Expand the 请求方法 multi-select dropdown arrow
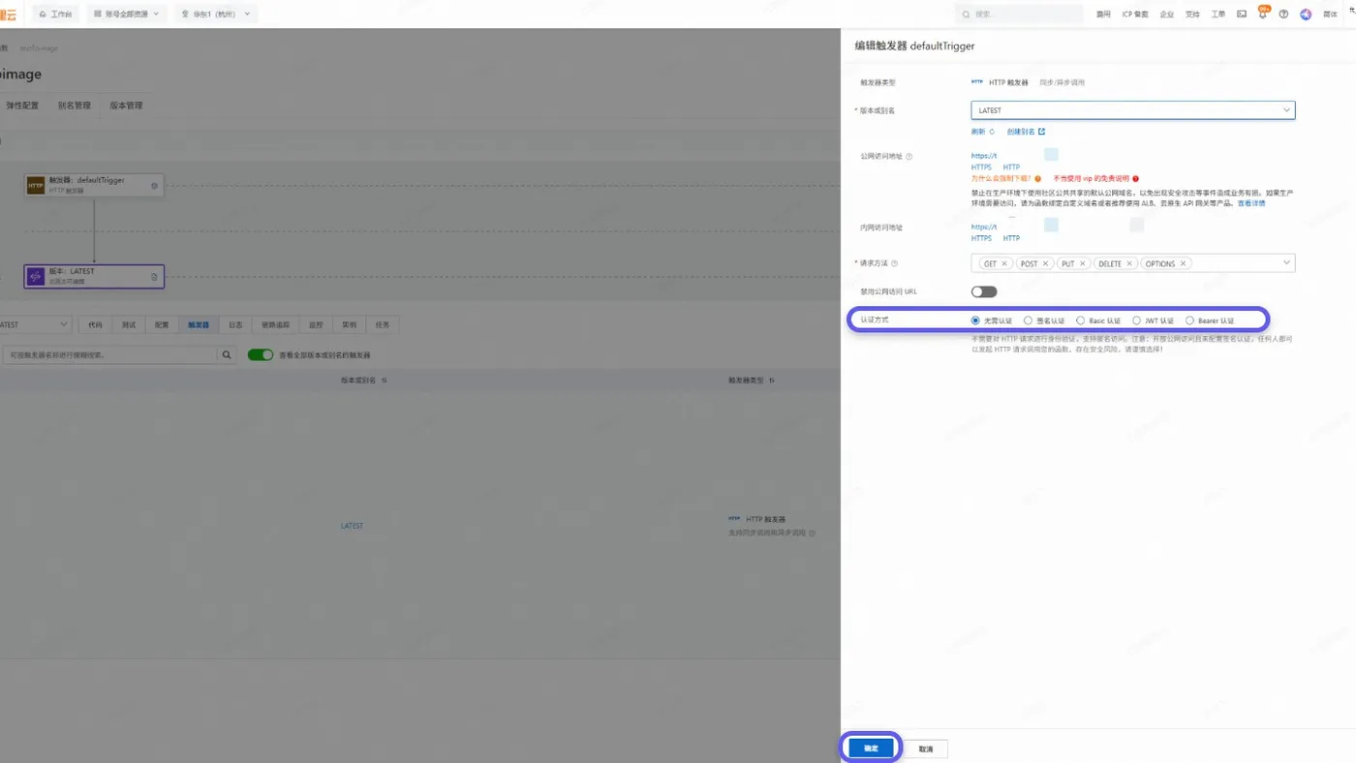 point(1286,263)
